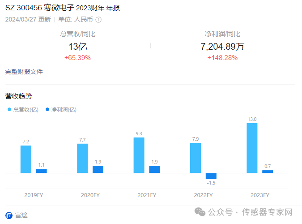Click the 2019FY axis label
Screen dimensions: 302x224
point(34,195)
